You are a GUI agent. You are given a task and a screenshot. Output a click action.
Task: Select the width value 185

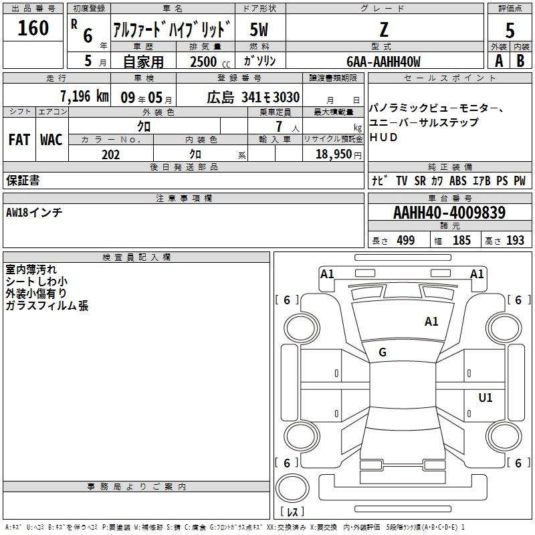click(x=461, y=240)
